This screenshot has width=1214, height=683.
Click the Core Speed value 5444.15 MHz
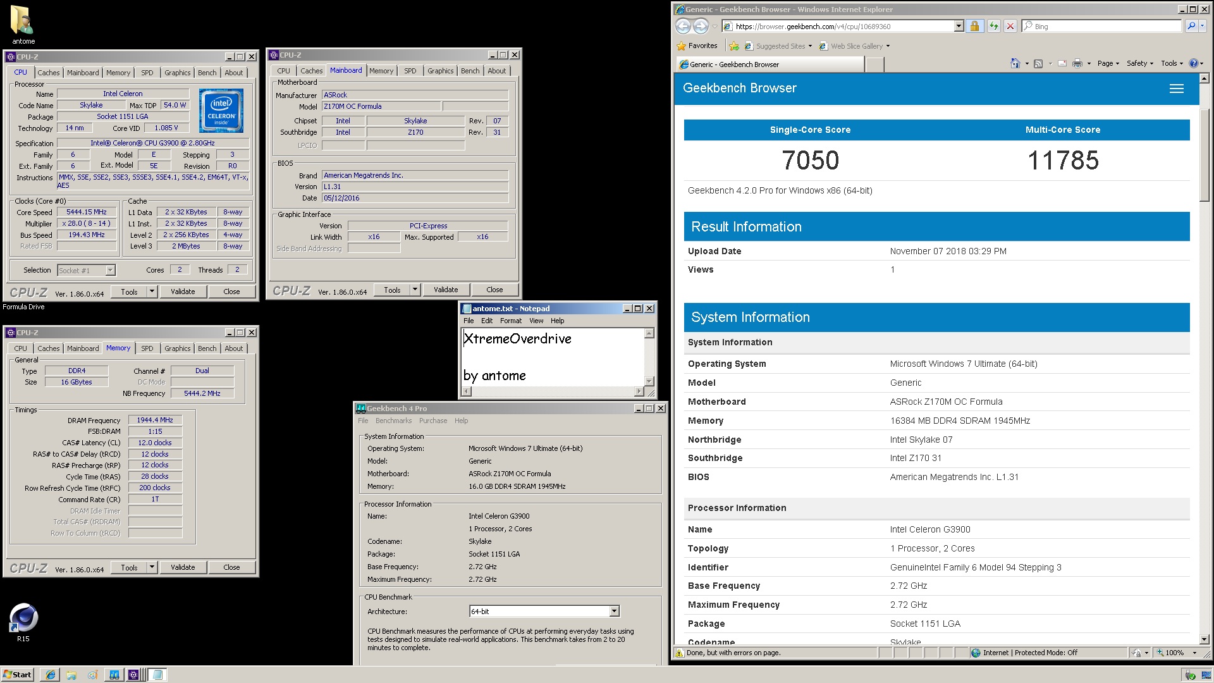87,212
